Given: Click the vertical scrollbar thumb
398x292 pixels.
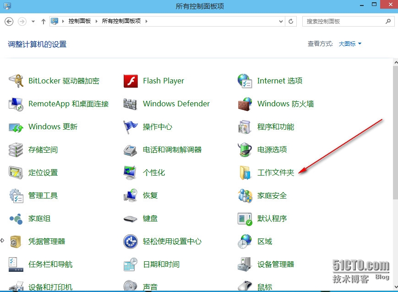Looking at the screenshot, I should point(395,133).
